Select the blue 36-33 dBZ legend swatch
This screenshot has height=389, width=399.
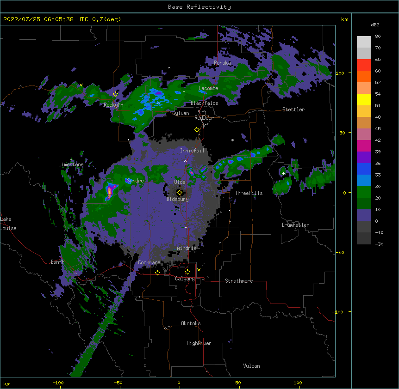pyautogui.click(x=364, y=169)
